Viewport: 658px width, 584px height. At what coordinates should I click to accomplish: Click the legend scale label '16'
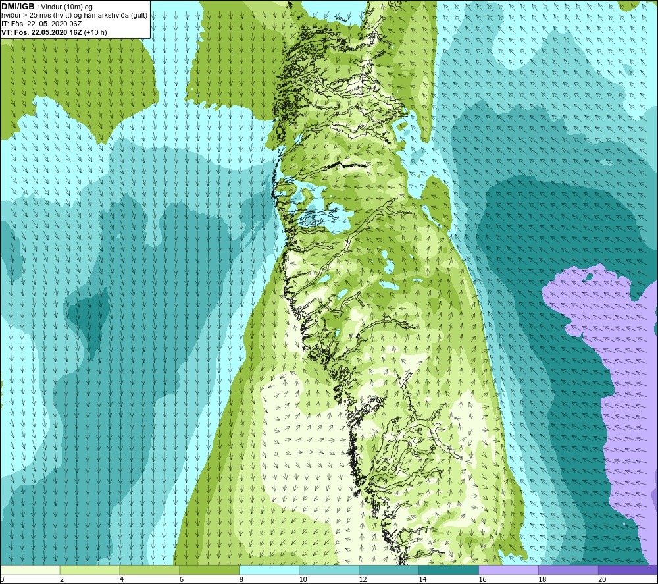pyautogui.click(x=482, y=579)
